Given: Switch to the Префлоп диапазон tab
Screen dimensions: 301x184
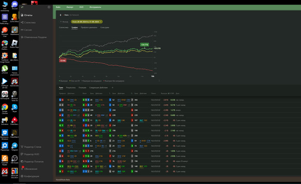Looking at the screenshot, I should pyautogui.click(x=89, y=27).
